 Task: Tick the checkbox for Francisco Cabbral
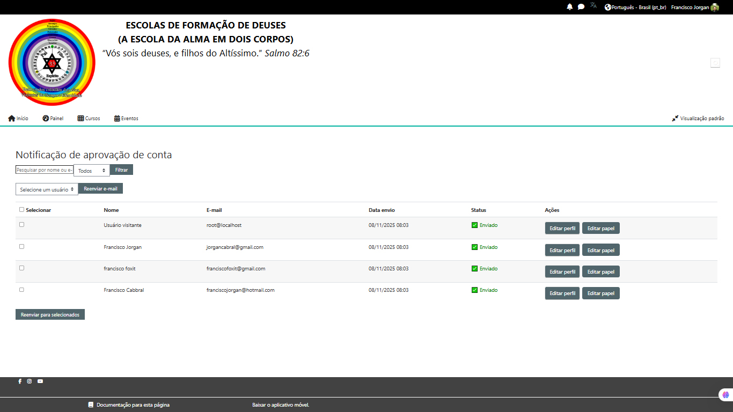pyautogui.click(x=22, y=290)
